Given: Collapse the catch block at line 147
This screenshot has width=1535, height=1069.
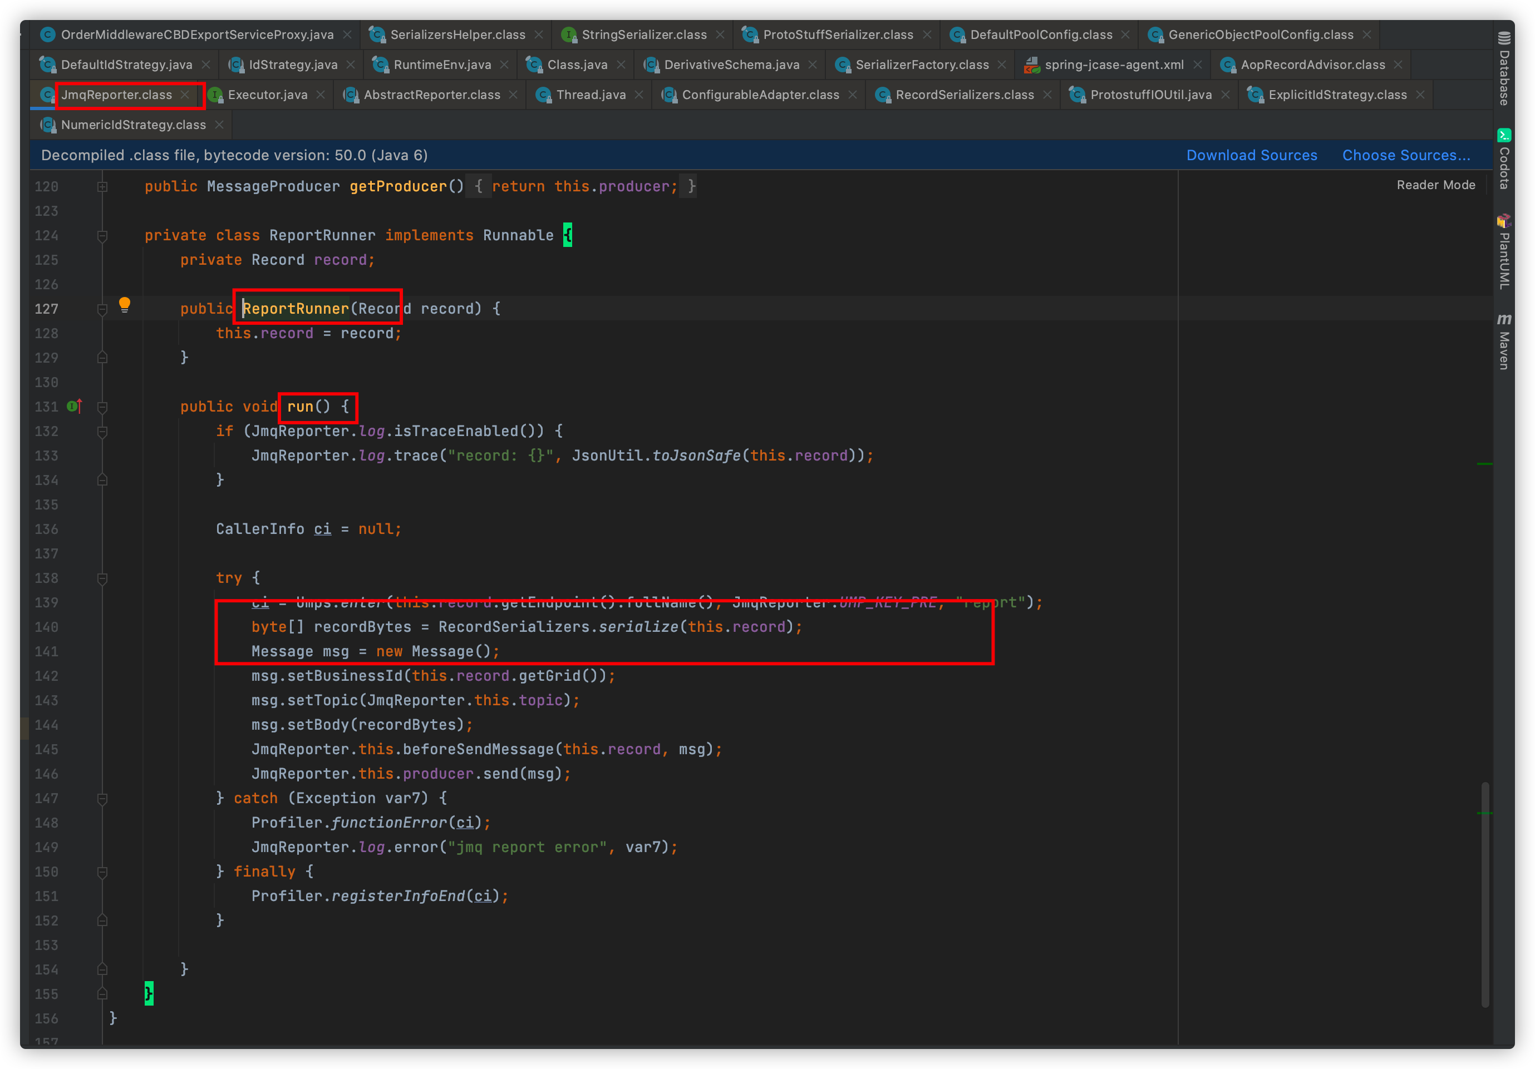Looking at the screenshot, I should click(102, 798).
